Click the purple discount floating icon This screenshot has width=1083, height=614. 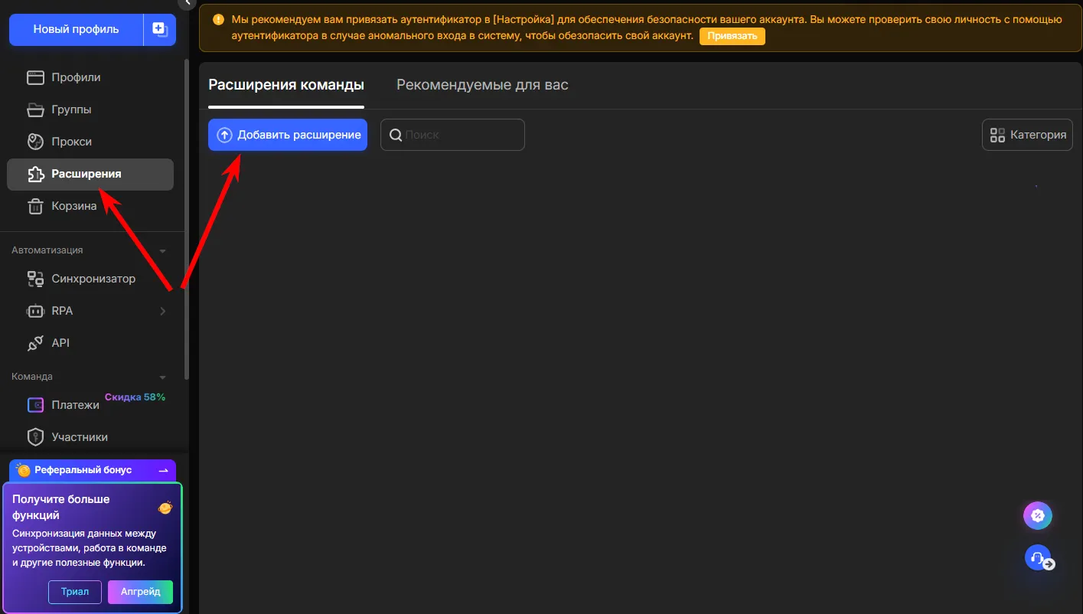point(1038,516)
